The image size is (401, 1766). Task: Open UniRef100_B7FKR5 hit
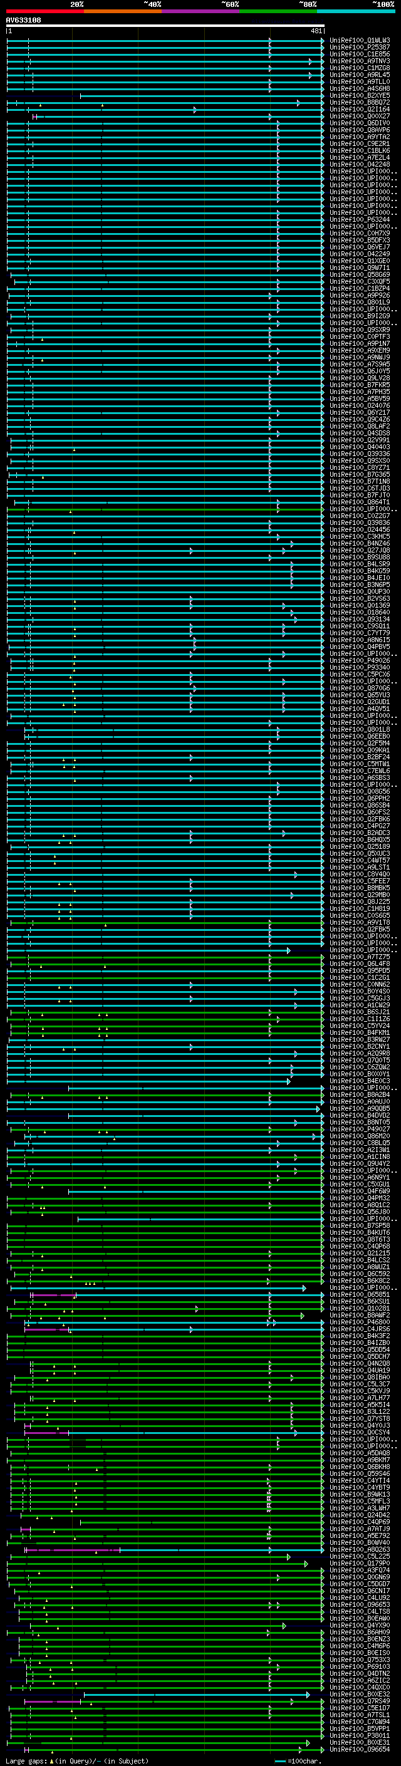pyautogui.click(x=359, y=385)
